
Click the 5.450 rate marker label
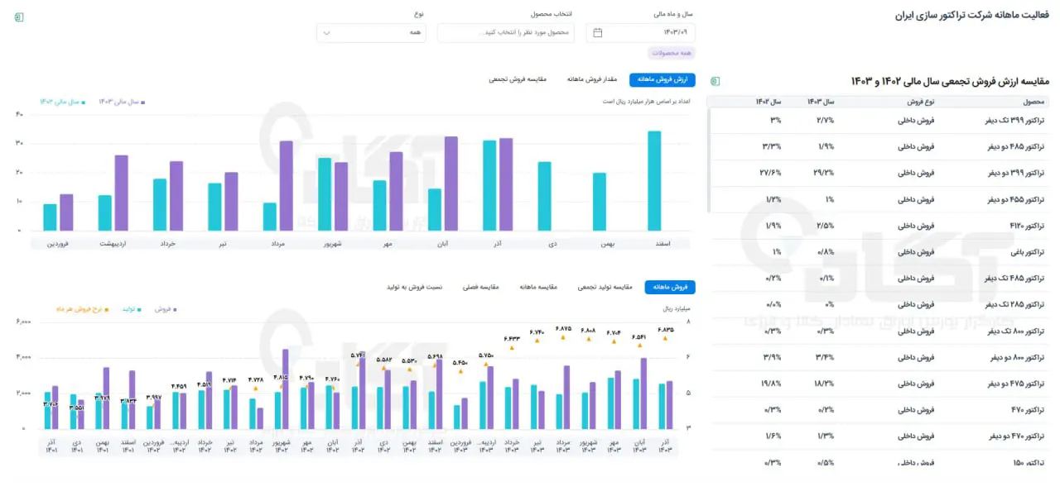(x=460, y=362)
